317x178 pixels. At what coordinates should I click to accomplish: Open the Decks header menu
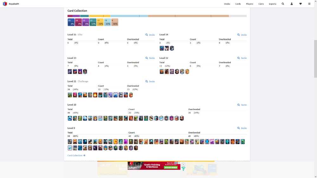[227, 4]
